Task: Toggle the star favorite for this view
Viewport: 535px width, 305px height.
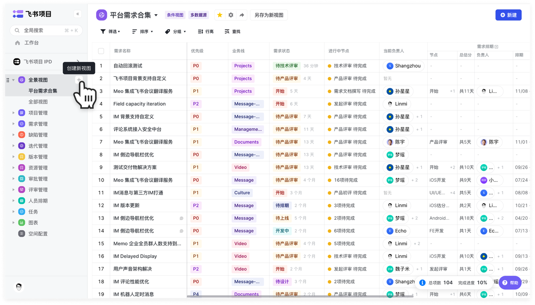Action: pos(219,15)
